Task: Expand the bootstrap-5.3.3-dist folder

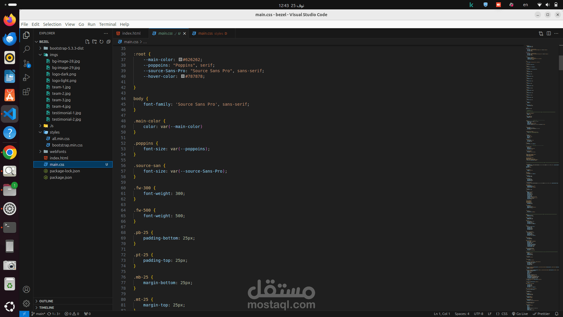Action: 67,48
